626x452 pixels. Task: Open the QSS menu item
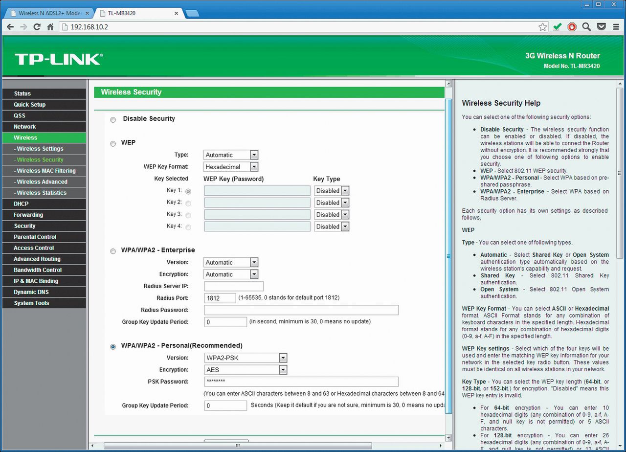point(44,115)
